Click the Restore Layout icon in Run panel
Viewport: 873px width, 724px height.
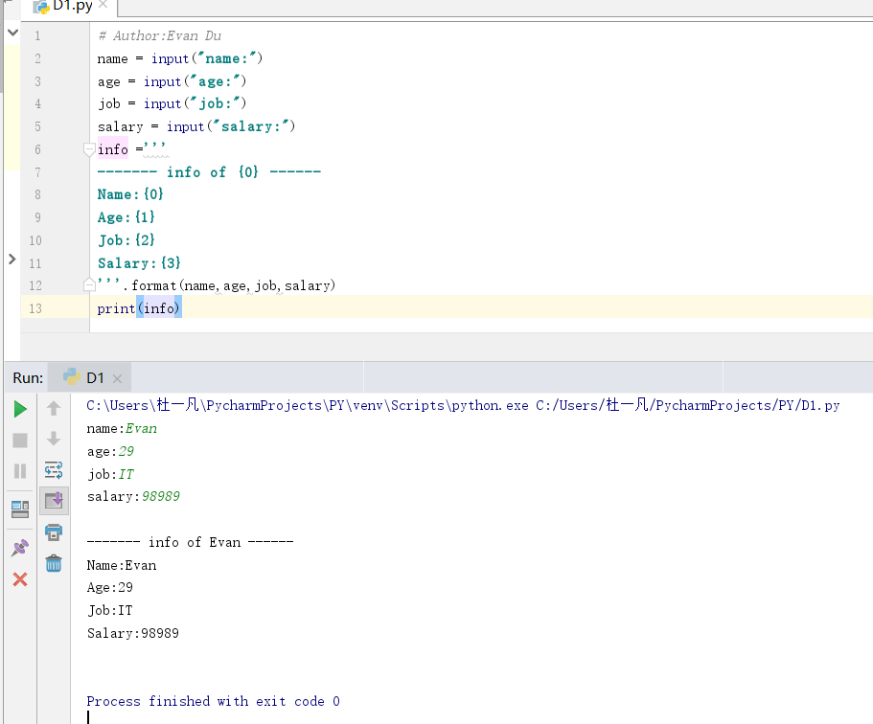(x=20, y=509)
